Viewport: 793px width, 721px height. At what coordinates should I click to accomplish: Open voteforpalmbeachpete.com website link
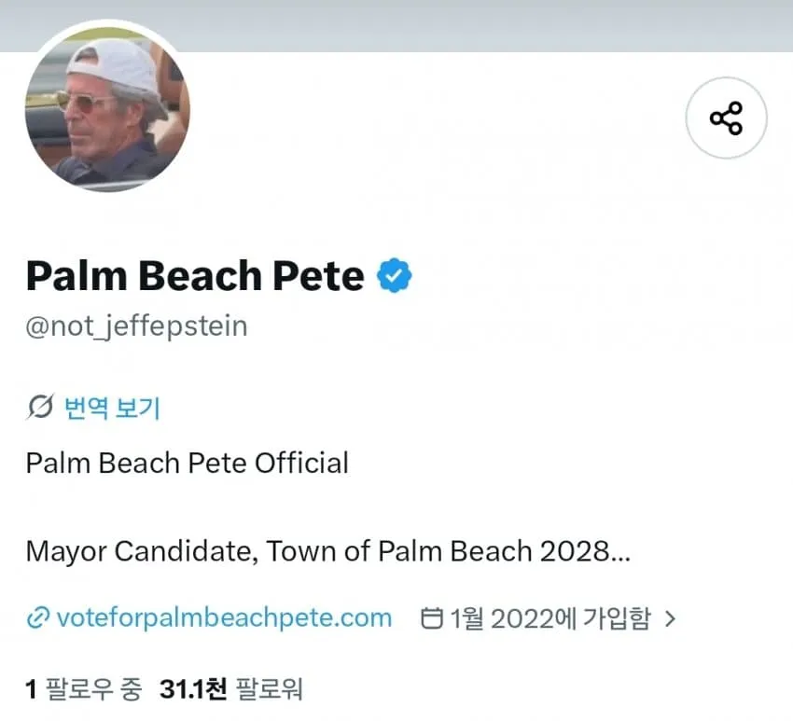[x=224, y=617]
